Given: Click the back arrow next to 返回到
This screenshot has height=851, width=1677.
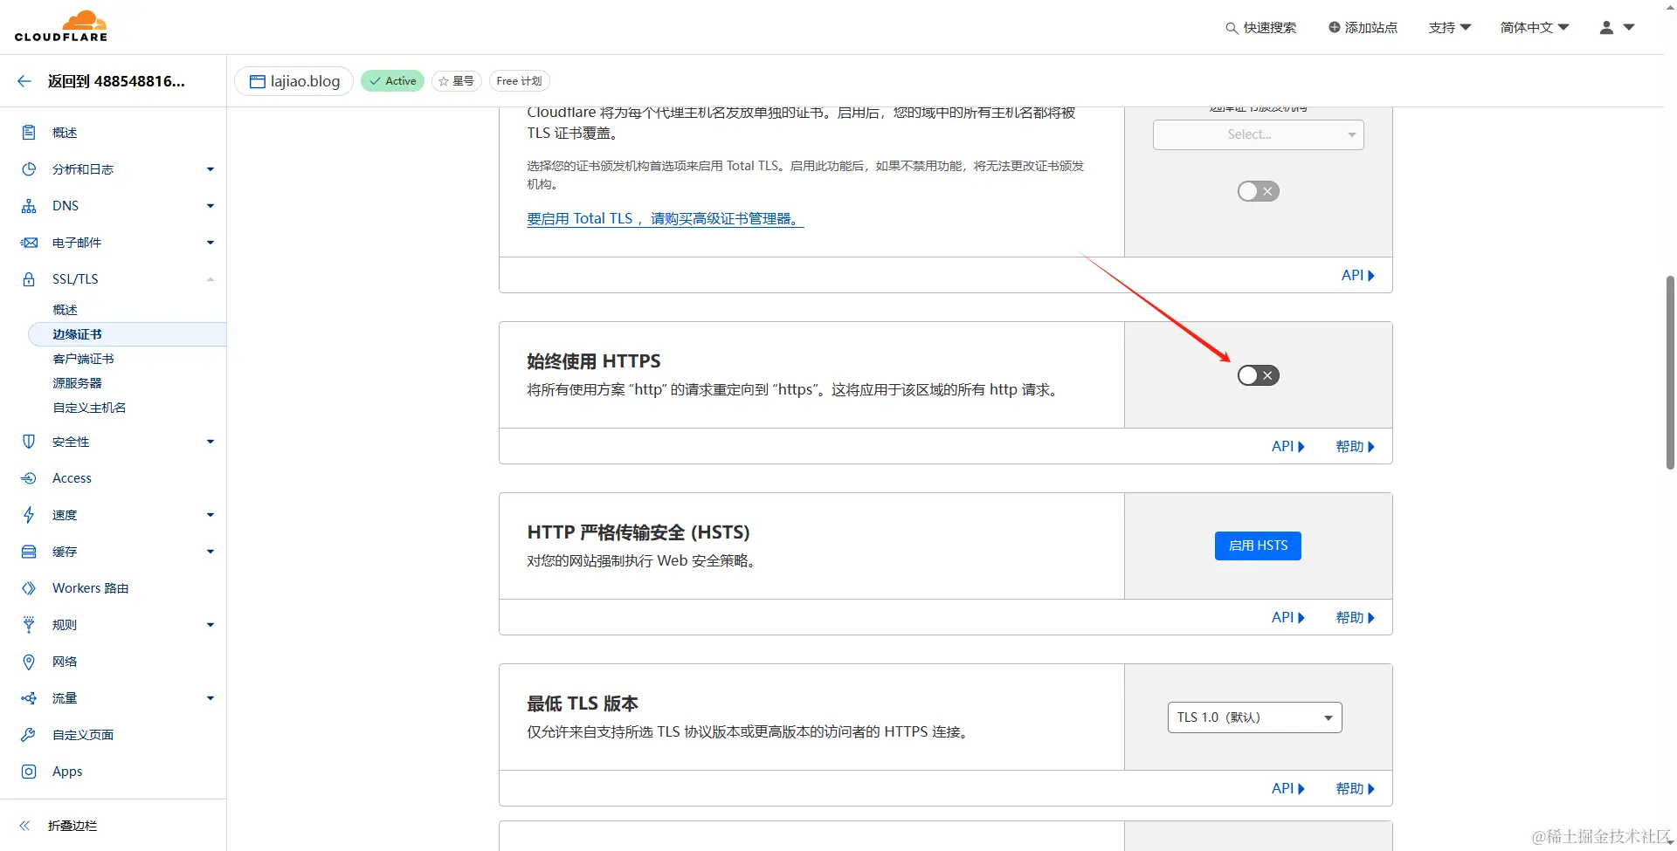Looking at the screenshot, I should [24, 81].
